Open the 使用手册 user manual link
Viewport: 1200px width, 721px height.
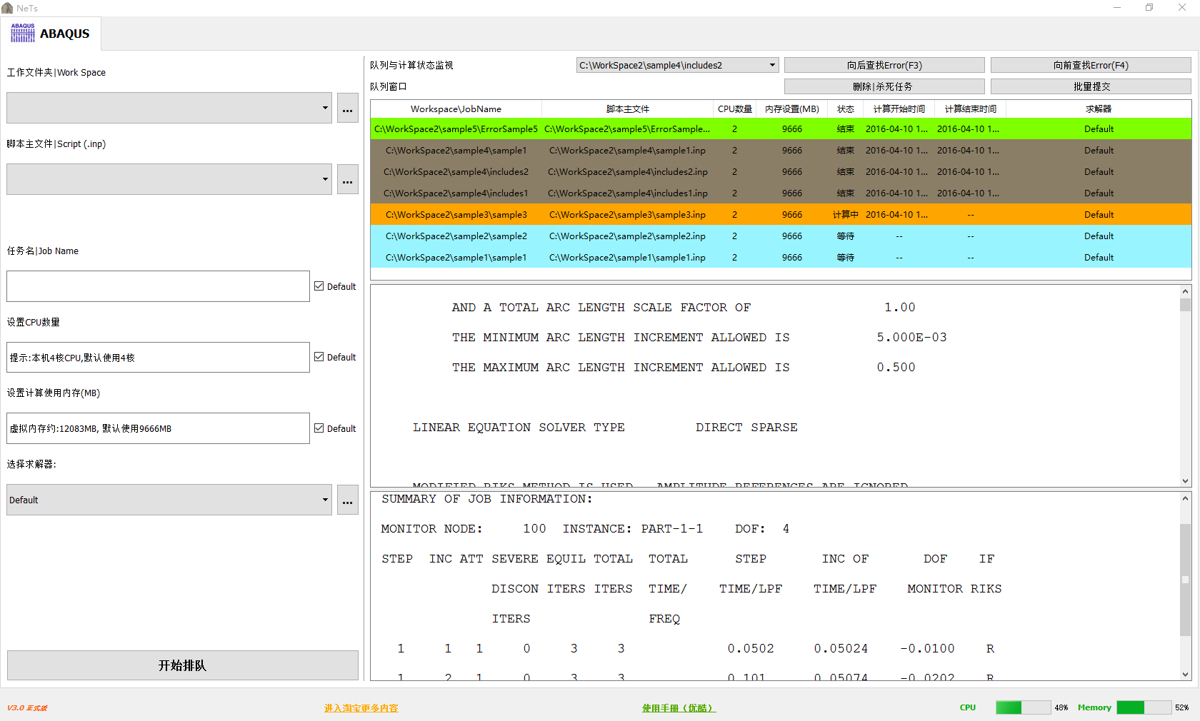coord(678,708)
